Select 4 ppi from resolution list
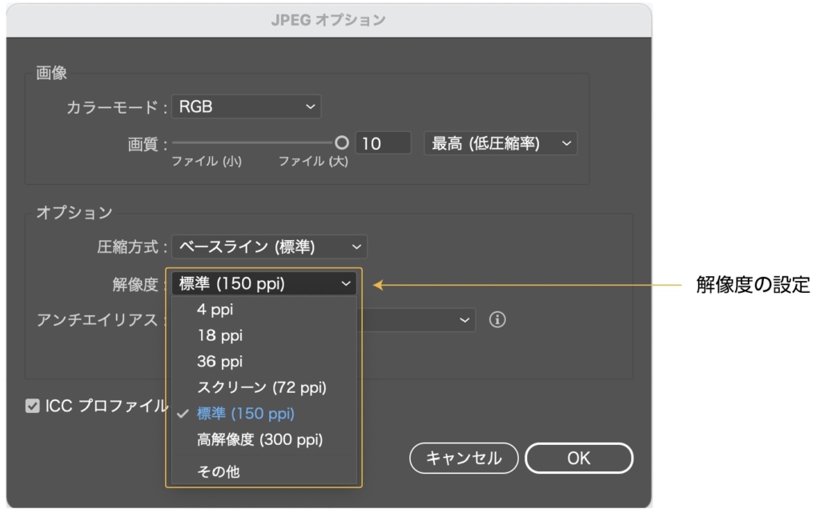Image resolution: width=820 pixels, height=517 pixels. (x=264, y=310)
